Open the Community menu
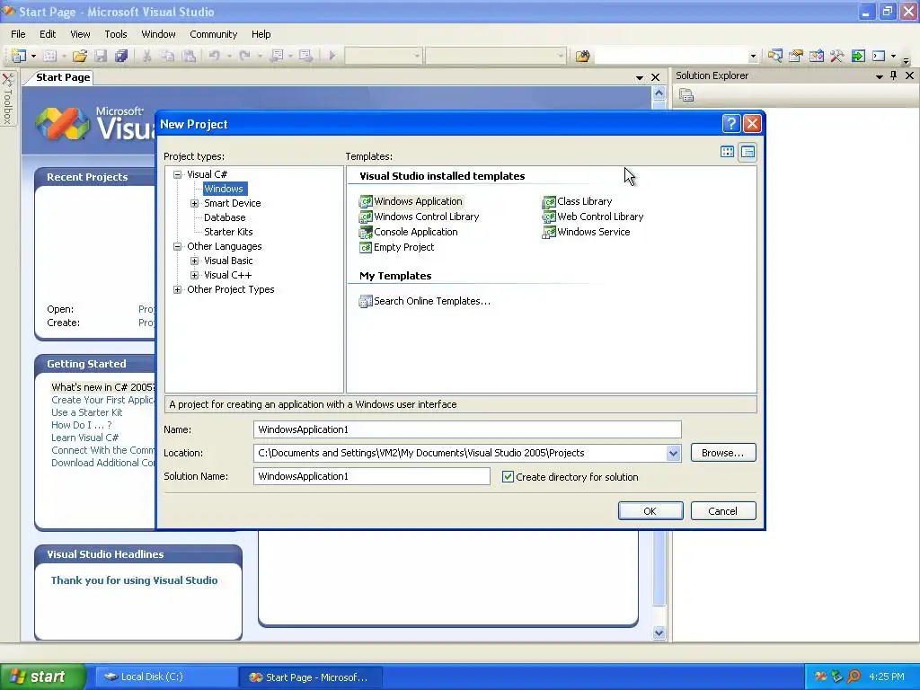 click(214, 34)
